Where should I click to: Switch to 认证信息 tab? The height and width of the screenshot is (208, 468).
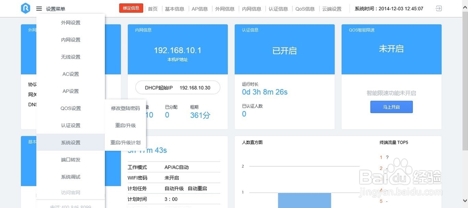(x=278, y=9)
